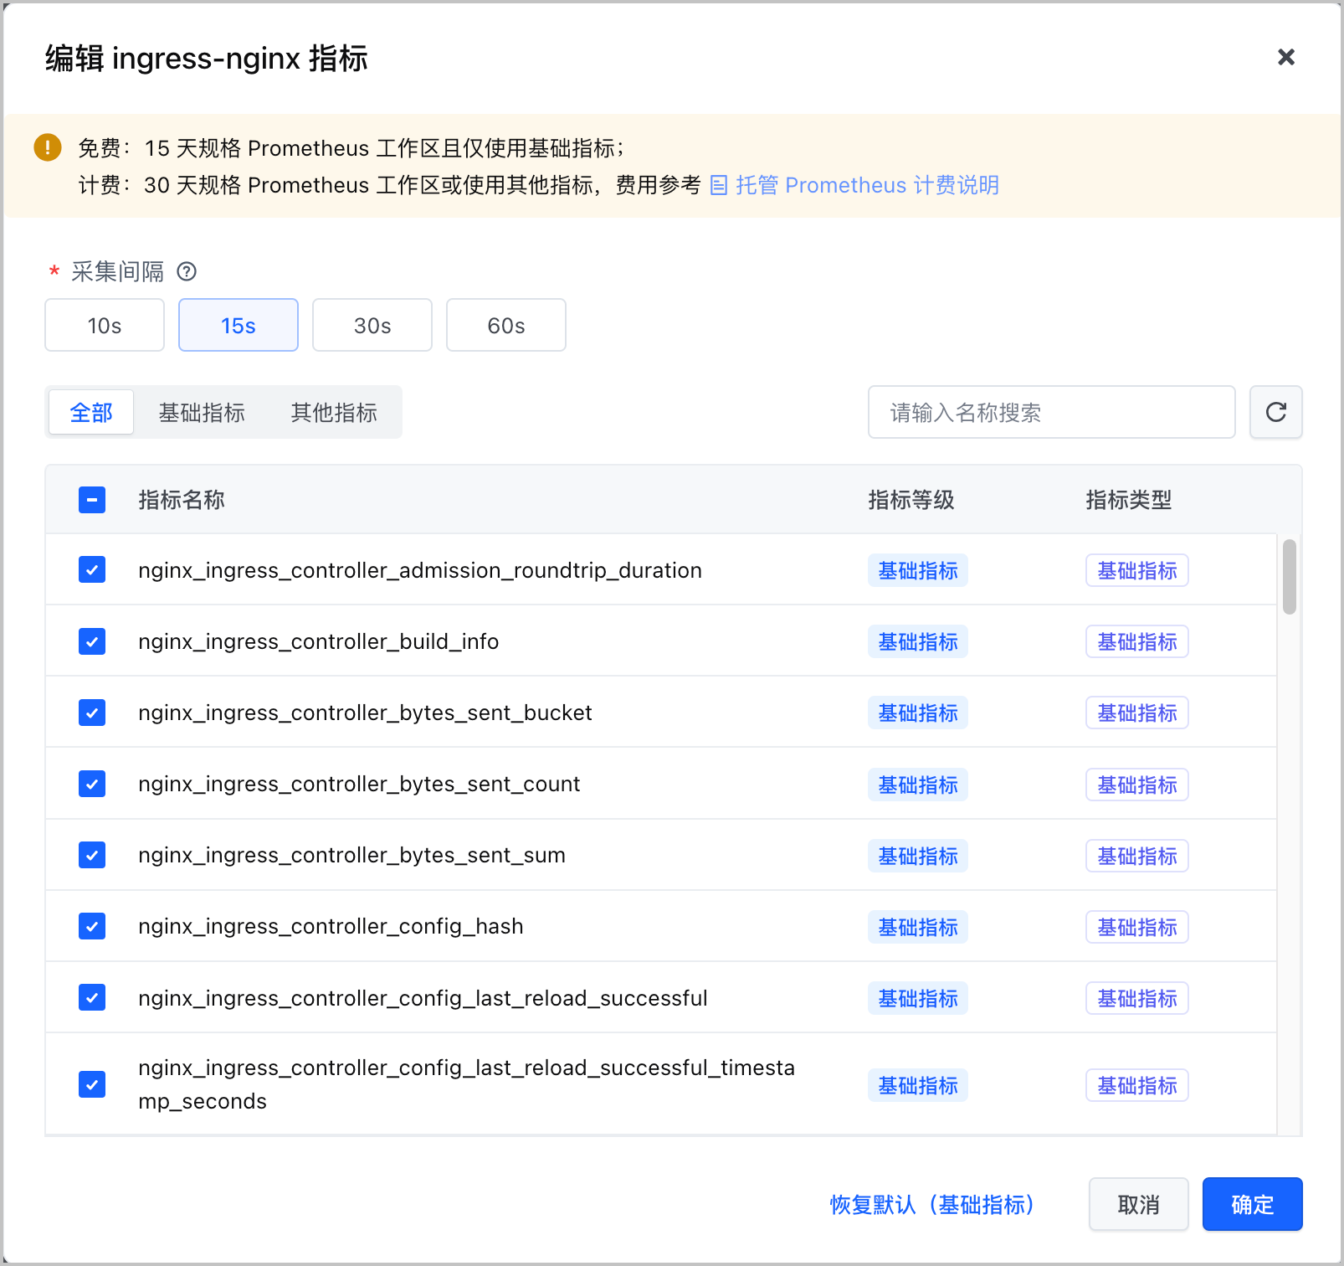Switch to the 基础指标 tab
The width and height of the screenshot is (1344, 1266).
point(202,412)
